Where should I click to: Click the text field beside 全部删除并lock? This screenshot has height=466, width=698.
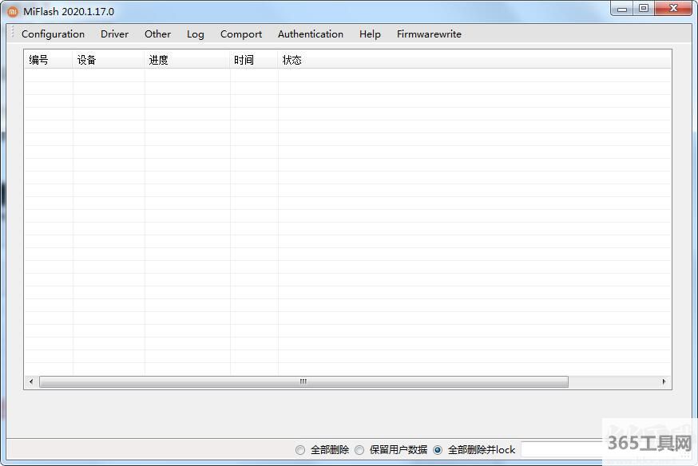561,450
